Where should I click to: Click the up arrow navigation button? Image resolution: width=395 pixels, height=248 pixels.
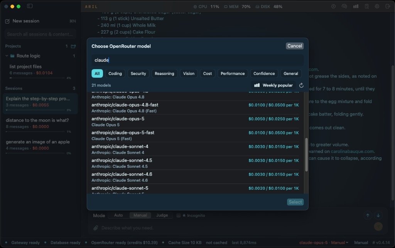[x=368, y=215]
